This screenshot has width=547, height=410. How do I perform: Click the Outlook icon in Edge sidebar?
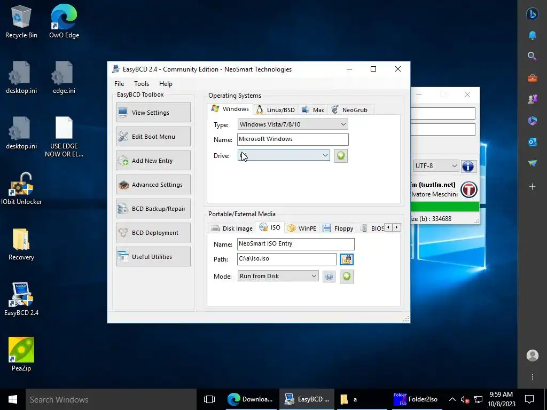(533, 142)
